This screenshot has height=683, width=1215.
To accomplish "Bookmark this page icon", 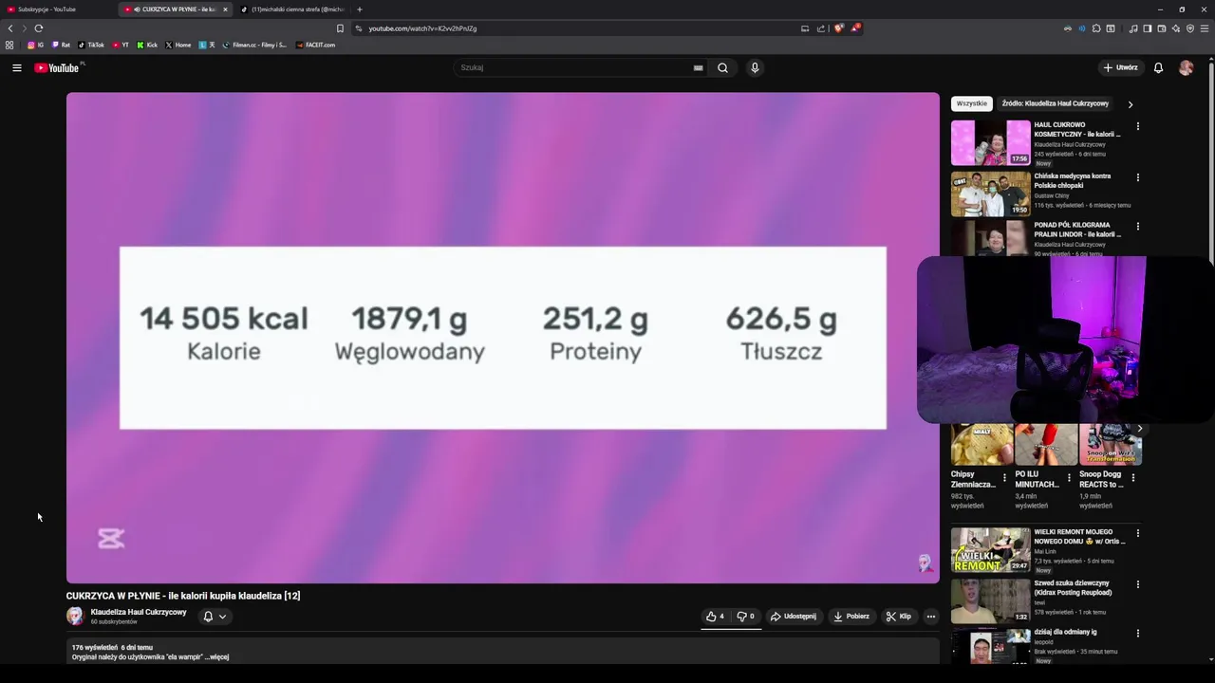I will 340,28.
